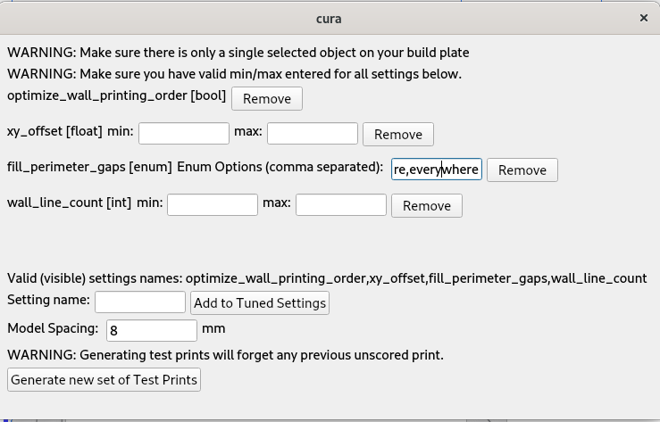Viewport: 660px width, 422px height.
Task: Focus the xy_offset max input field
Action: [x=313, y=133]
